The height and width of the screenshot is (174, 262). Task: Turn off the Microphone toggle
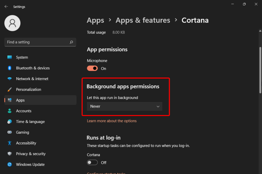pos(92,68)
